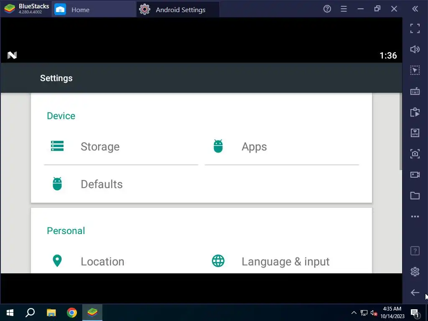Show more sidebar tools with ellipsis

point(415,217)
